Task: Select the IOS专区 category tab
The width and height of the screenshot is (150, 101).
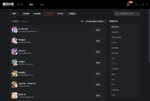Action: 60,14
